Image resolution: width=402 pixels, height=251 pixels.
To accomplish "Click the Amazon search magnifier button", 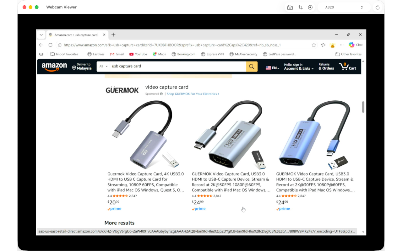I will pyautogui.click(x=252, y=67).
